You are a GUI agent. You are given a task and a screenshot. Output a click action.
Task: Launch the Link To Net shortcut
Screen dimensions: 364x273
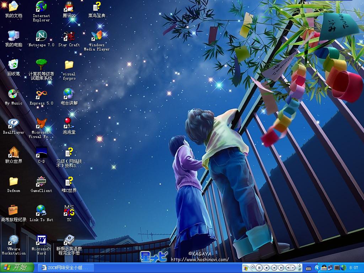(x=41, y=214)
